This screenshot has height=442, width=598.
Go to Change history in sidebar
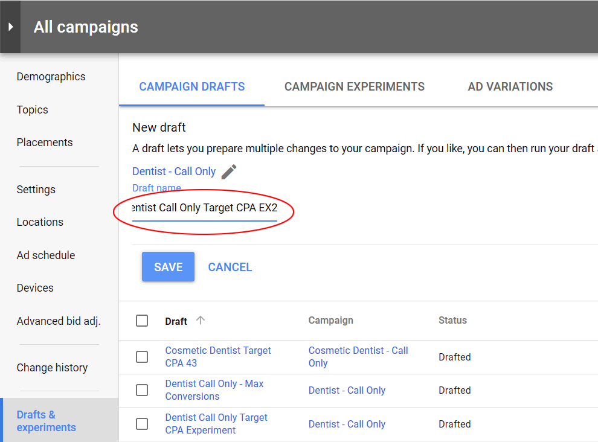52,368
